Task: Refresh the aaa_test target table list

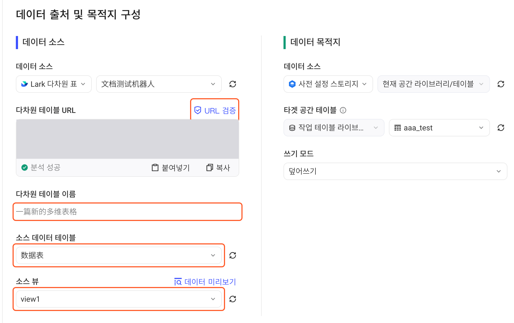Action: pyautogui.click(x=501, y=128)
